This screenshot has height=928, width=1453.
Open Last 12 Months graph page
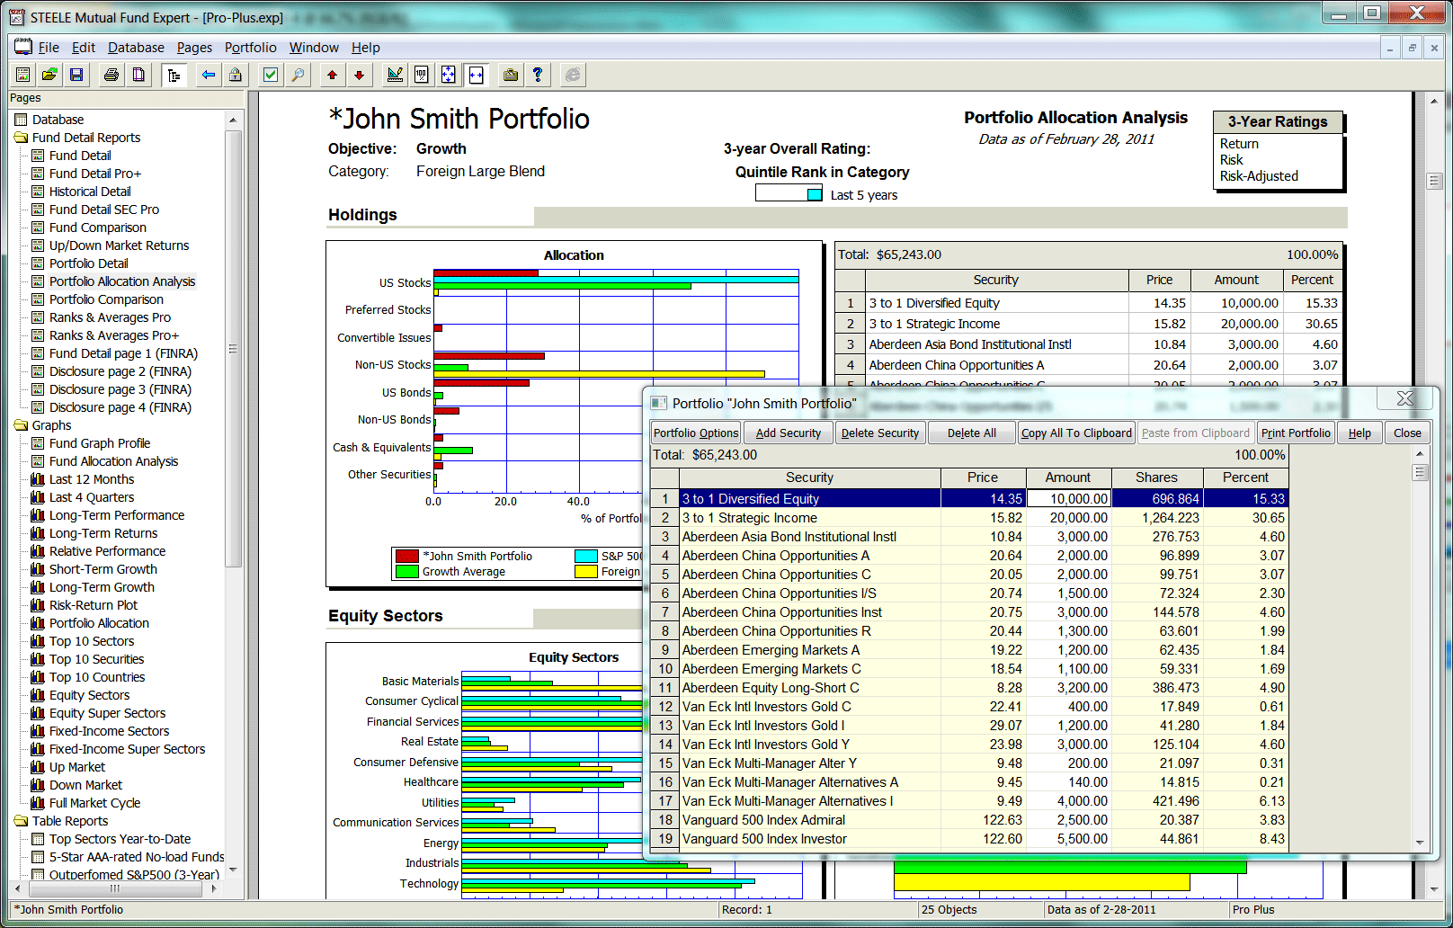[91, 479]
